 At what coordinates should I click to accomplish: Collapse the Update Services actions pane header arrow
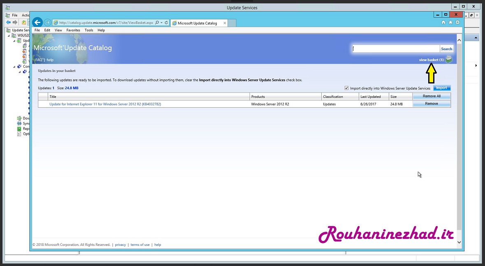click(x=476, y=38)
